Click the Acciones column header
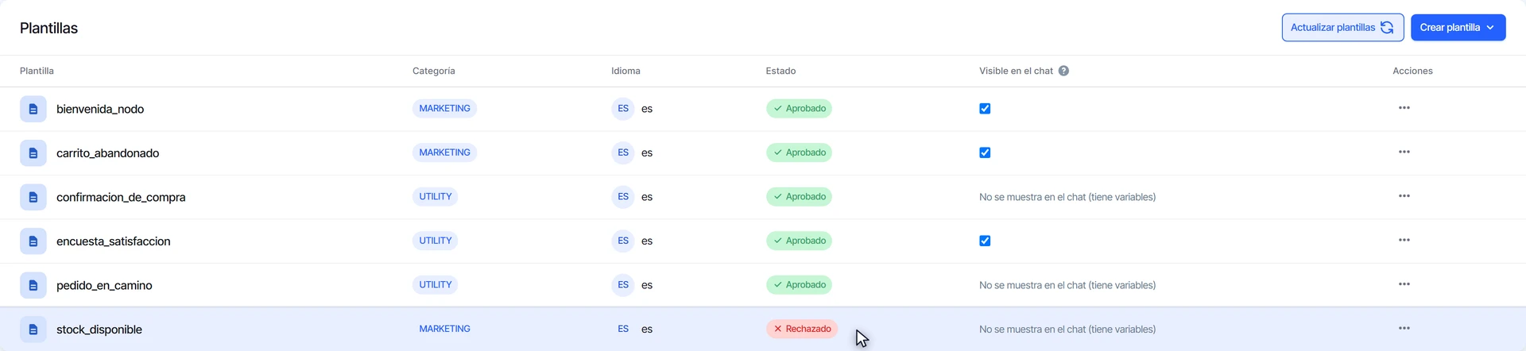 pyautogui.click(x=1412, y=71)
